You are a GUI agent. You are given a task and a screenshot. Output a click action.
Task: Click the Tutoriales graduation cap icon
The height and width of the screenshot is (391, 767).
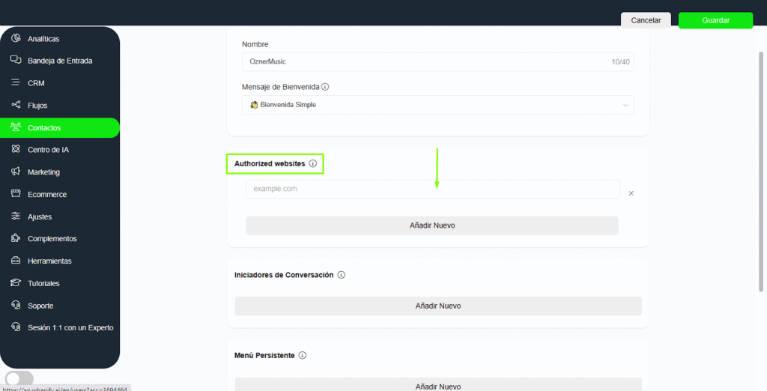point(16,283)
